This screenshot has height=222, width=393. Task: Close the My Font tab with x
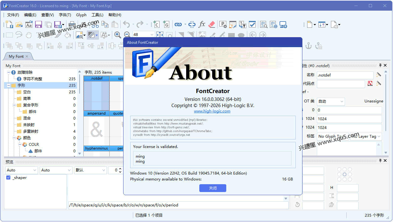coord(27,56)
